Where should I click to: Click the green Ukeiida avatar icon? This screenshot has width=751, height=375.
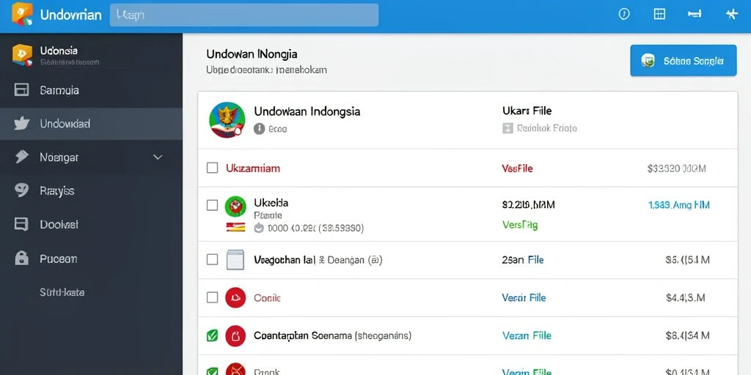coord(235,206)
